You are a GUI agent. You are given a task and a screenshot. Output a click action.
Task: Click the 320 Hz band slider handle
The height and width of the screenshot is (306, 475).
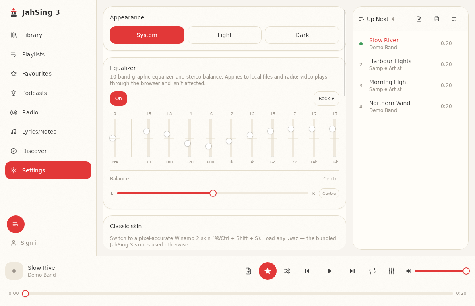coord(188,143)
